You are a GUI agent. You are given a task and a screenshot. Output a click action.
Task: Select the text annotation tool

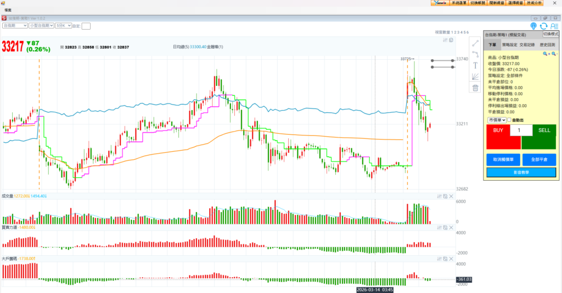coord(475,65)
